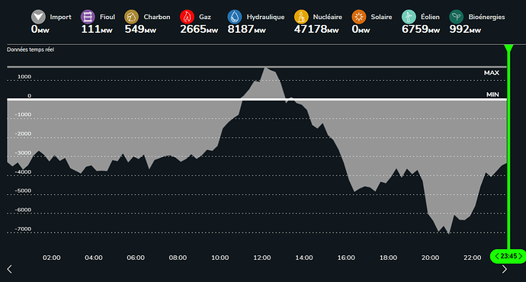
Task: Click the 16:00 time axis label
Action: coord(346,258)
